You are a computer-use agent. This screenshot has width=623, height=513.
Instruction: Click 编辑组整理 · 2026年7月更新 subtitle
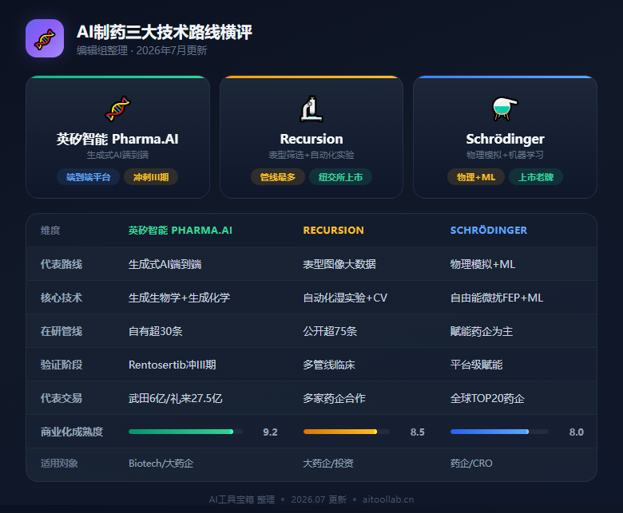tap(142, 50)
